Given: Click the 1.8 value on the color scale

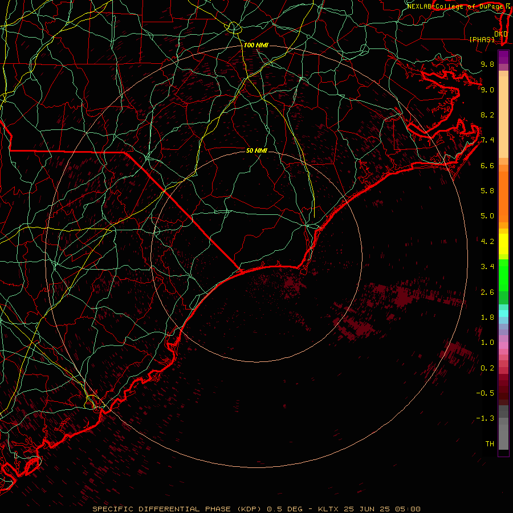Looking at the screenshot, I should [x=487, y=317].
